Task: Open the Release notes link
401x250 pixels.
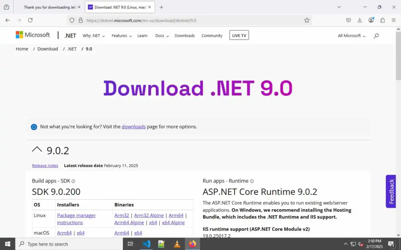Action: pyautogui.click(x=45, y=166)
